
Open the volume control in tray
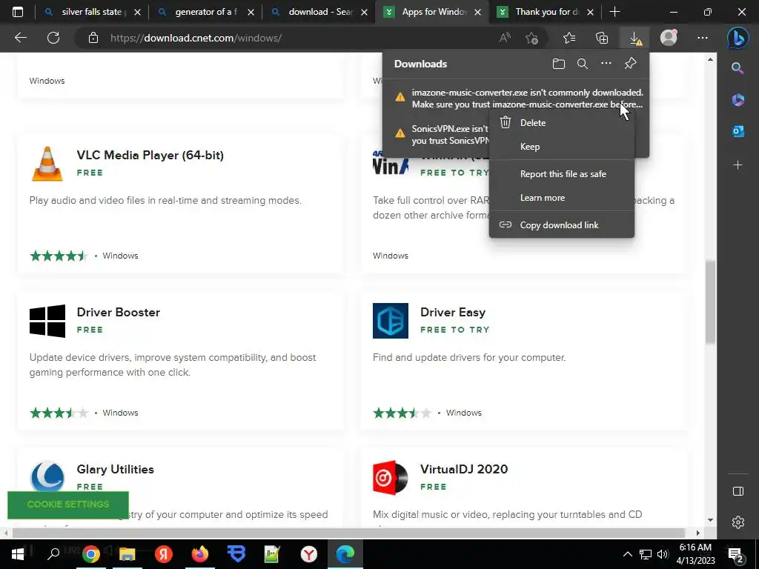pyautogui.click(x=663, y=554)
